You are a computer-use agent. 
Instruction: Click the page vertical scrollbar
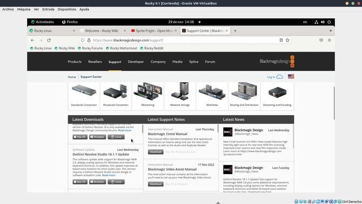click(x=334, y=103)
